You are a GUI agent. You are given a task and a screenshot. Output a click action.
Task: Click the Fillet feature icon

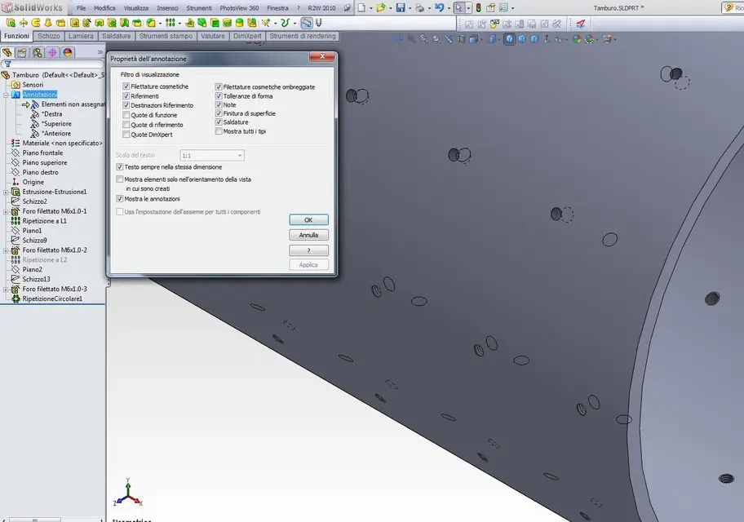pyautogui.click(x=151, y=23)
